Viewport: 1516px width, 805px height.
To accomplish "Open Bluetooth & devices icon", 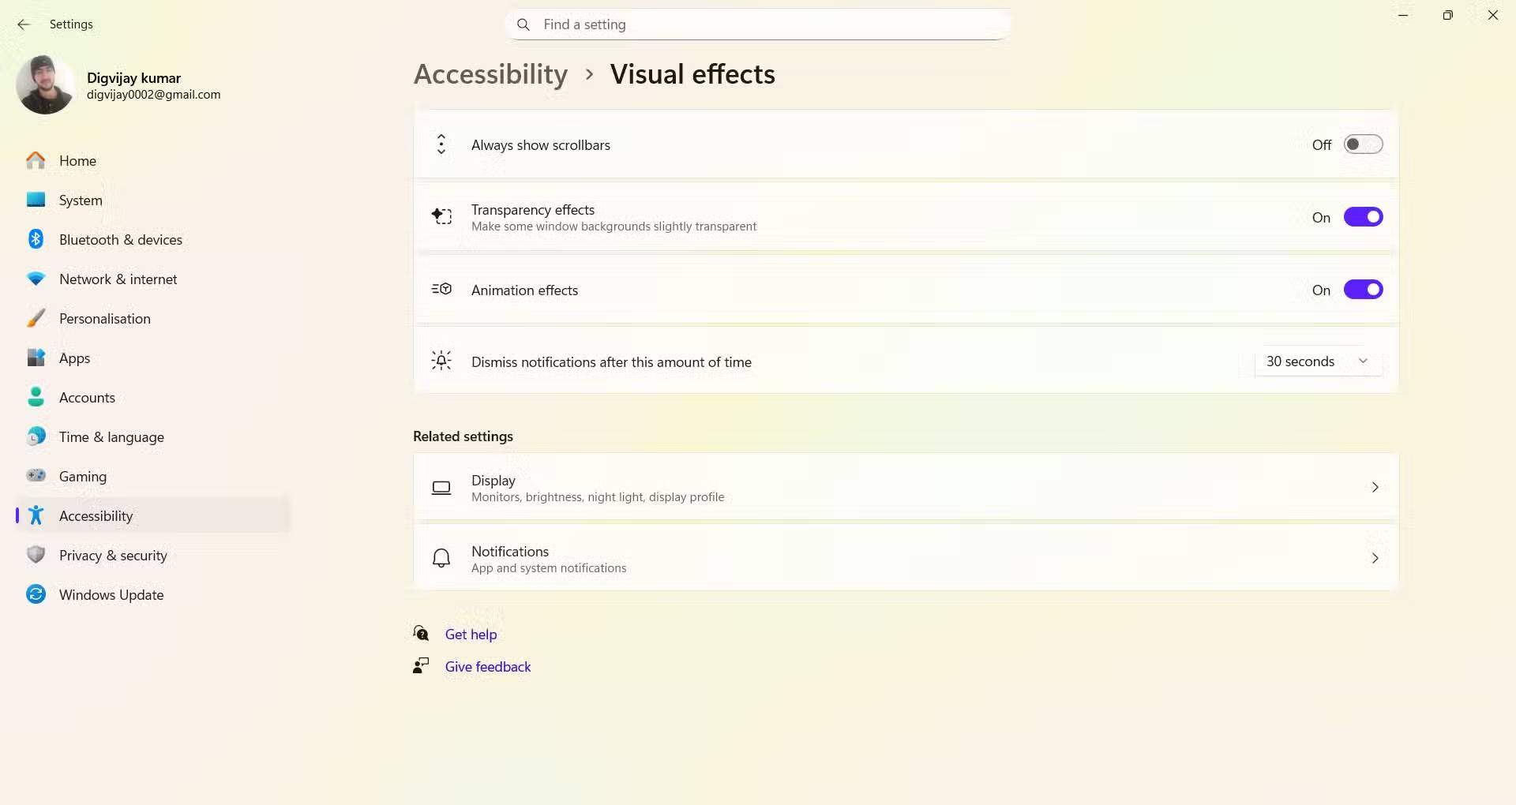I will pyautogui.click(x=36, y=239).
